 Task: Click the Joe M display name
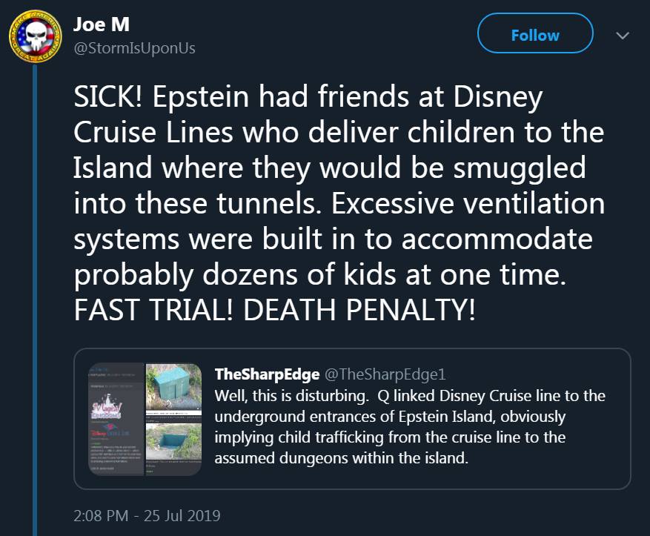[102, 24]
